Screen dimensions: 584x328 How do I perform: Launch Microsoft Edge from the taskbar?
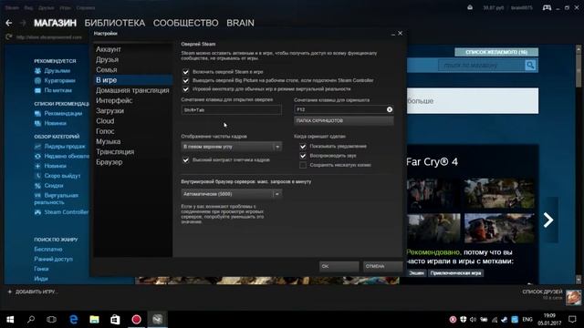(x=74, y=319)
